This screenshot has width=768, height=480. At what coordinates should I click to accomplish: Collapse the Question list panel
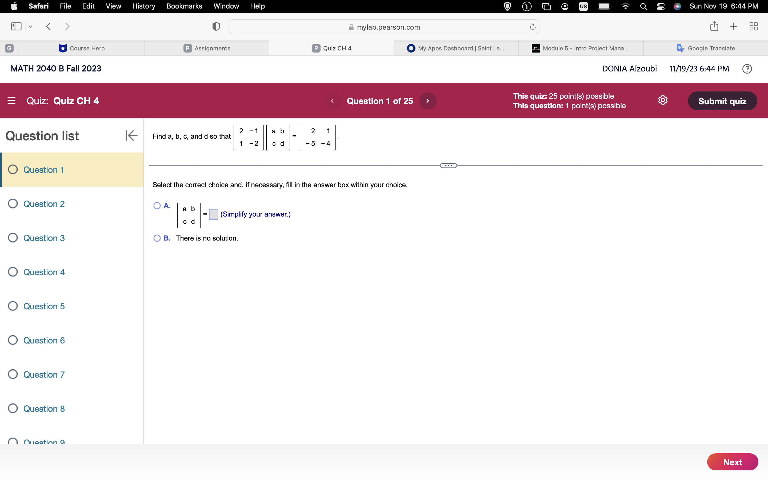point(131,135)
